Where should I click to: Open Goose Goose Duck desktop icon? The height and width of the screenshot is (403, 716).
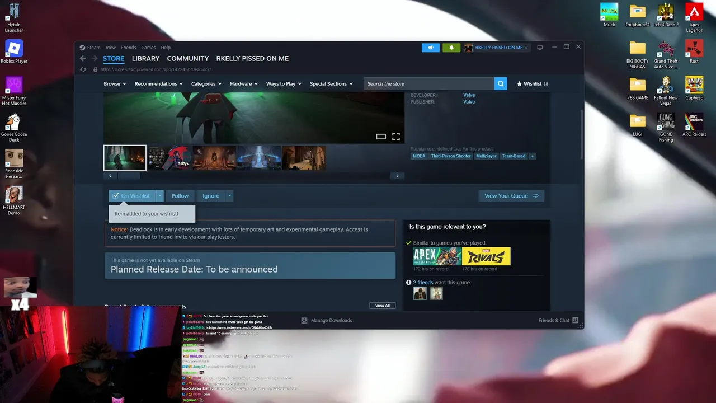click(14, 128)
